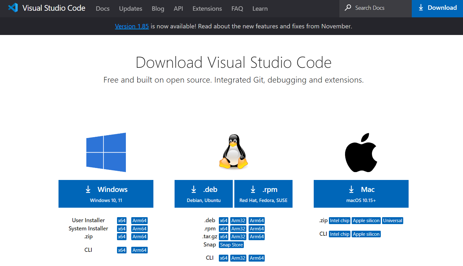
Task: Open Extensions in the top navigation
Action: (207, 9)
